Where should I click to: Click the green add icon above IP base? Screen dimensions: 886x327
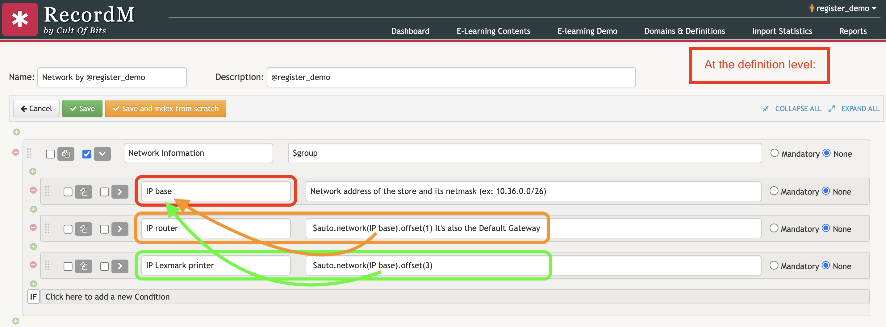tap(33, 172)
